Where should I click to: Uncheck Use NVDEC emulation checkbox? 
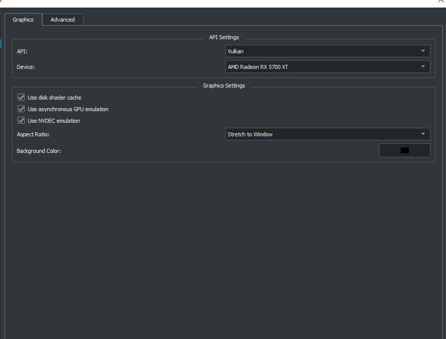(x=21, y=121)
